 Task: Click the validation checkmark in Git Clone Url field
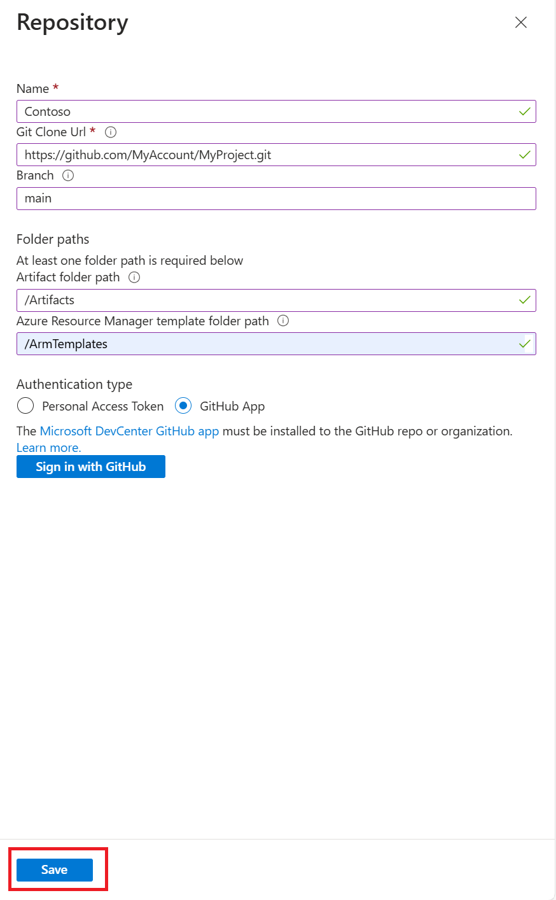point(524,155)
